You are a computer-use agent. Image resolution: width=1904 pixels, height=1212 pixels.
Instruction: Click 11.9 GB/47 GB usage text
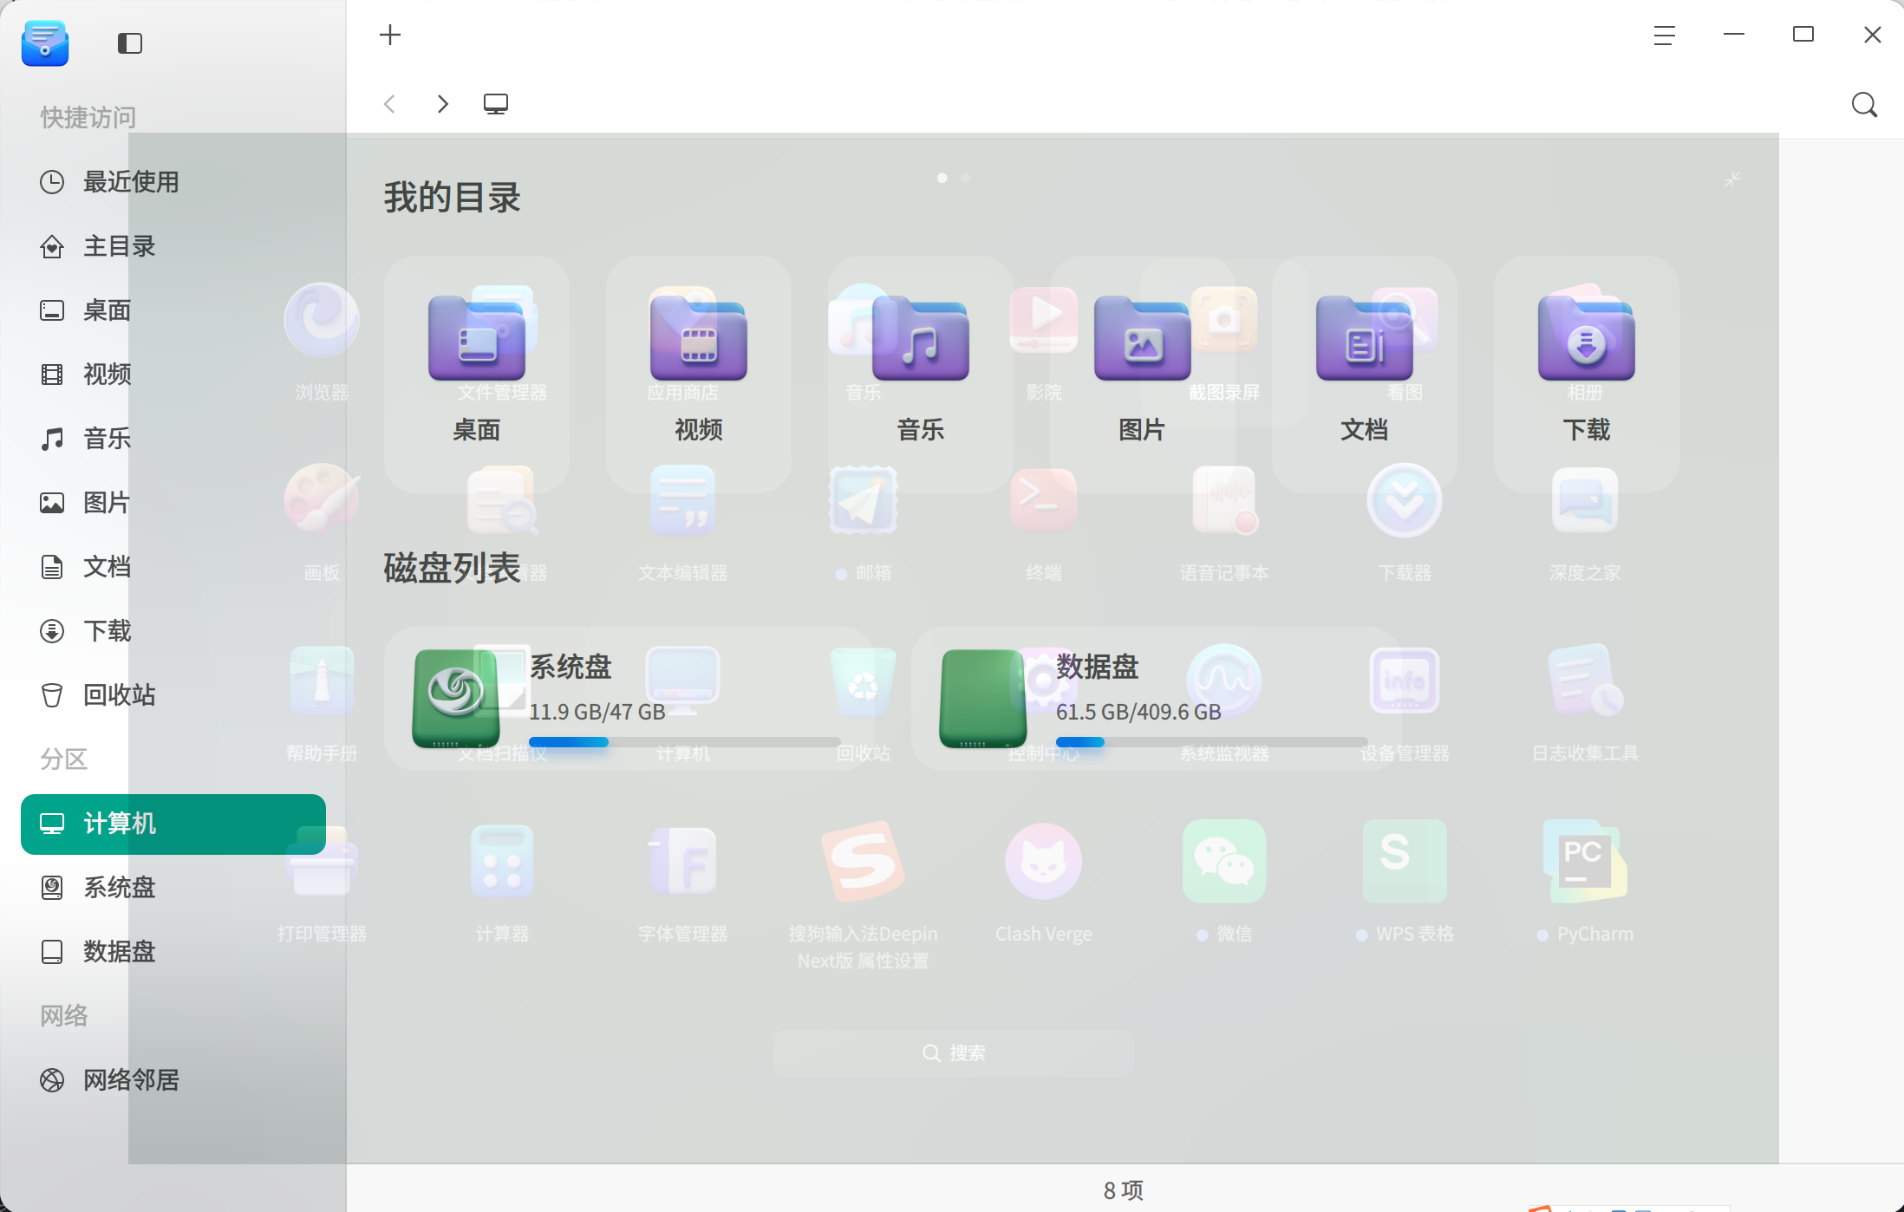pos(597,712)
